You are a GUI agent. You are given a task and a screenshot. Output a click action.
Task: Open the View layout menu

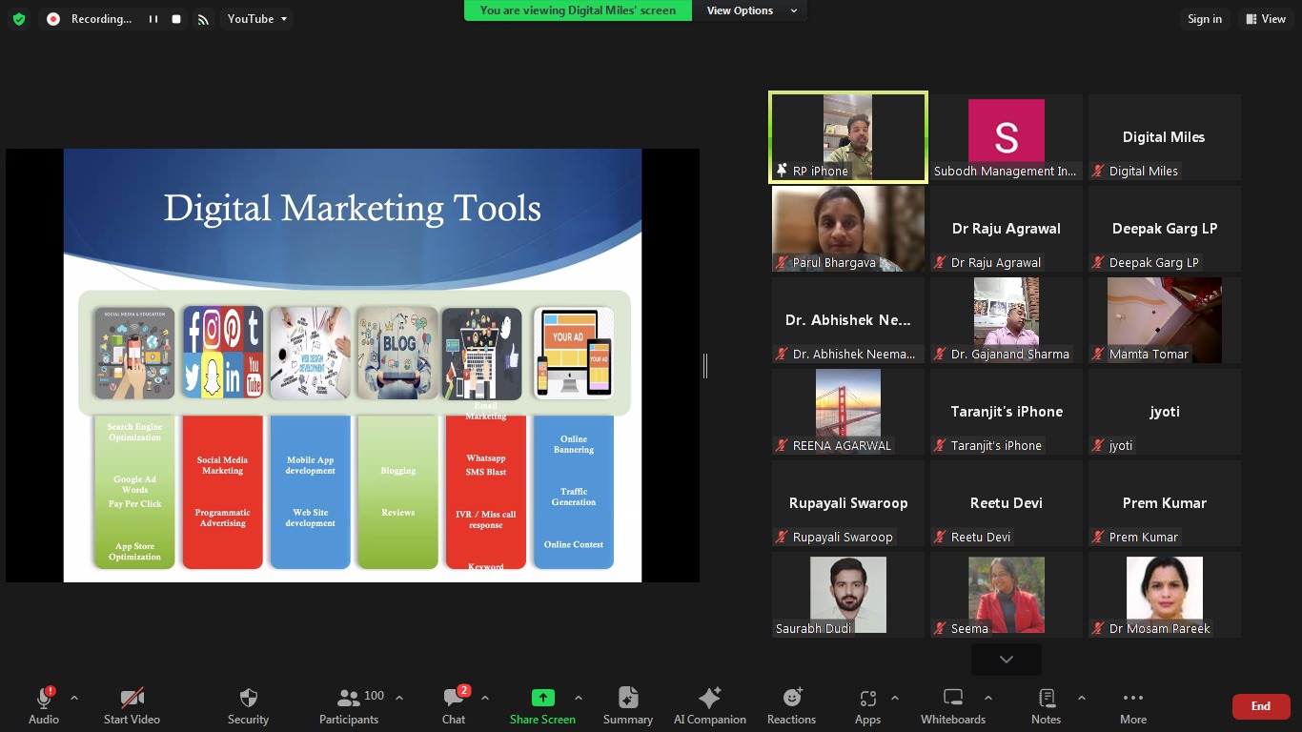click(x=1265, y=19)
